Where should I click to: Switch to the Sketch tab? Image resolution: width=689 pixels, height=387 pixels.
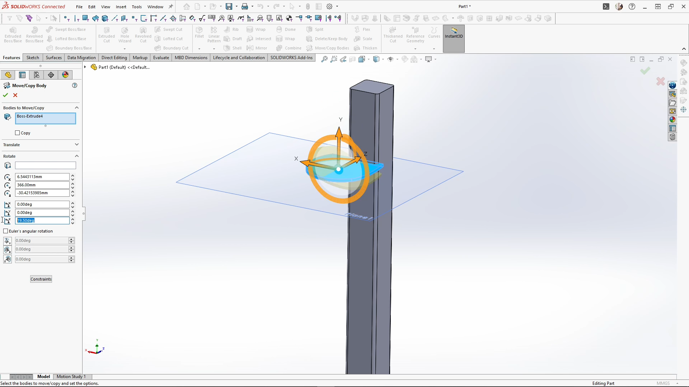[33, 58]
